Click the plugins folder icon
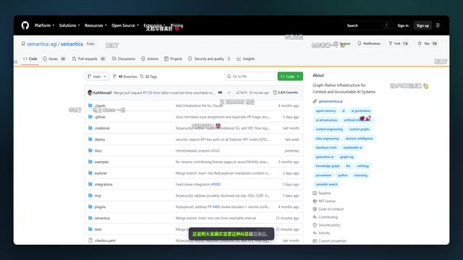The image size is (463, 260). click(90, 207)
